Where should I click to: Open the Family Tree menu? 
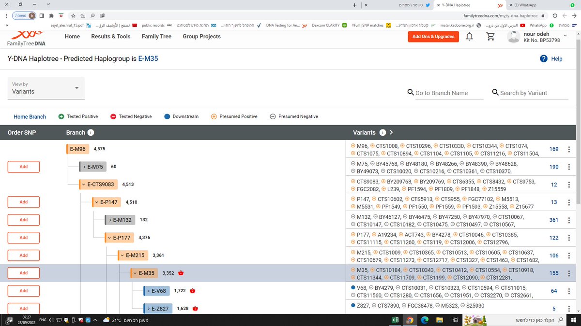click(157, 36)
